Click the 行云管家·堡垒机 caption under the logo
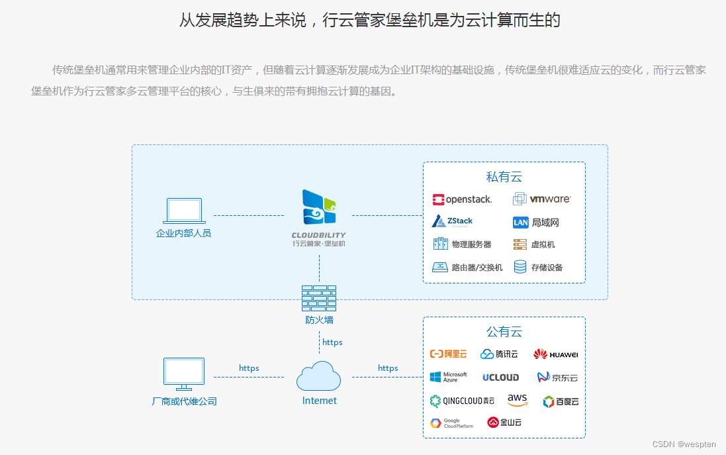 [x=318, y=244]
